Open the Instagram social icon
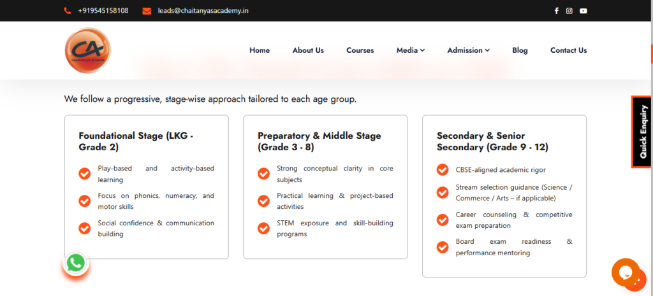 pyautogui.click(x=569, y=11)
